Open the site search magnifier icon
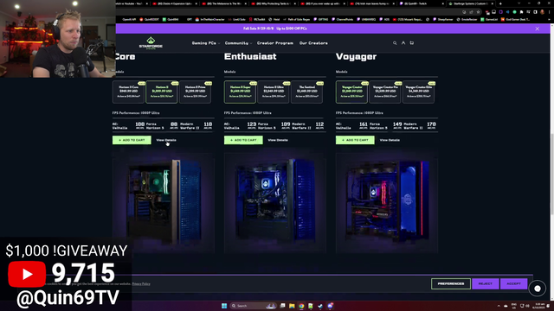This screenshot has width=554, height=311. click(395, 43)
